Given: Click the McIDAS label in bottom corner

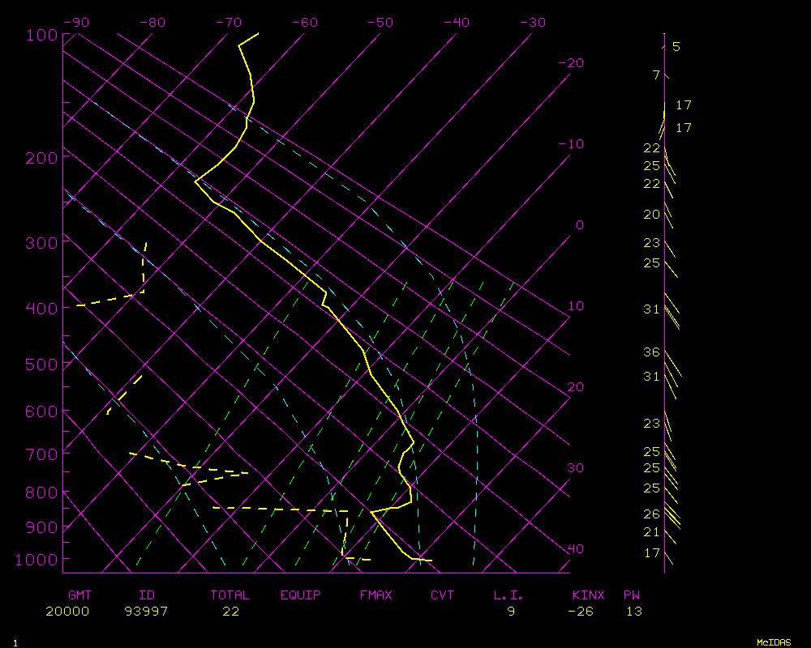Looking at the screenshot, I should (774, 642).
